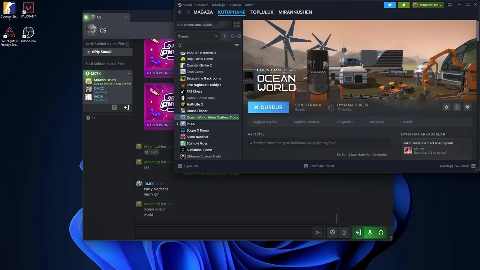Open Steam announcements megaphone button
The image size is (480, 270).
[390, 5]
